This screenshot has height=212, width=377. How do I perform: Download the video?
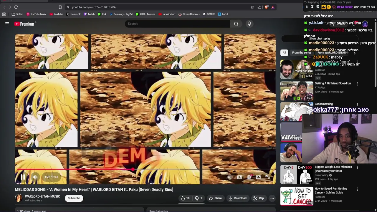238,198
